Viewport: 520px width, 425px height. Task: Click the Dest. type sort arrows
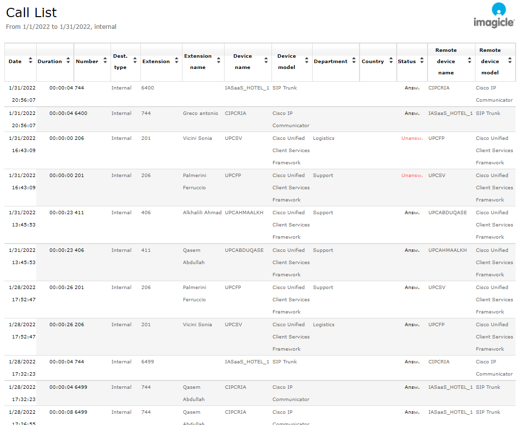(x=135, y=61)
